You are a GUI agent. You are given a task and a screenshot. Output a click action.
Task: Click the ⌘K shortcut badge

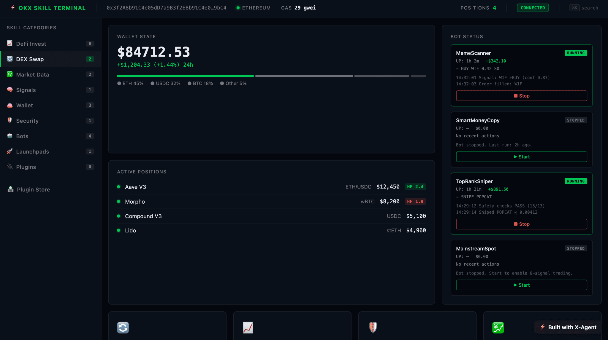pos(574,8)
